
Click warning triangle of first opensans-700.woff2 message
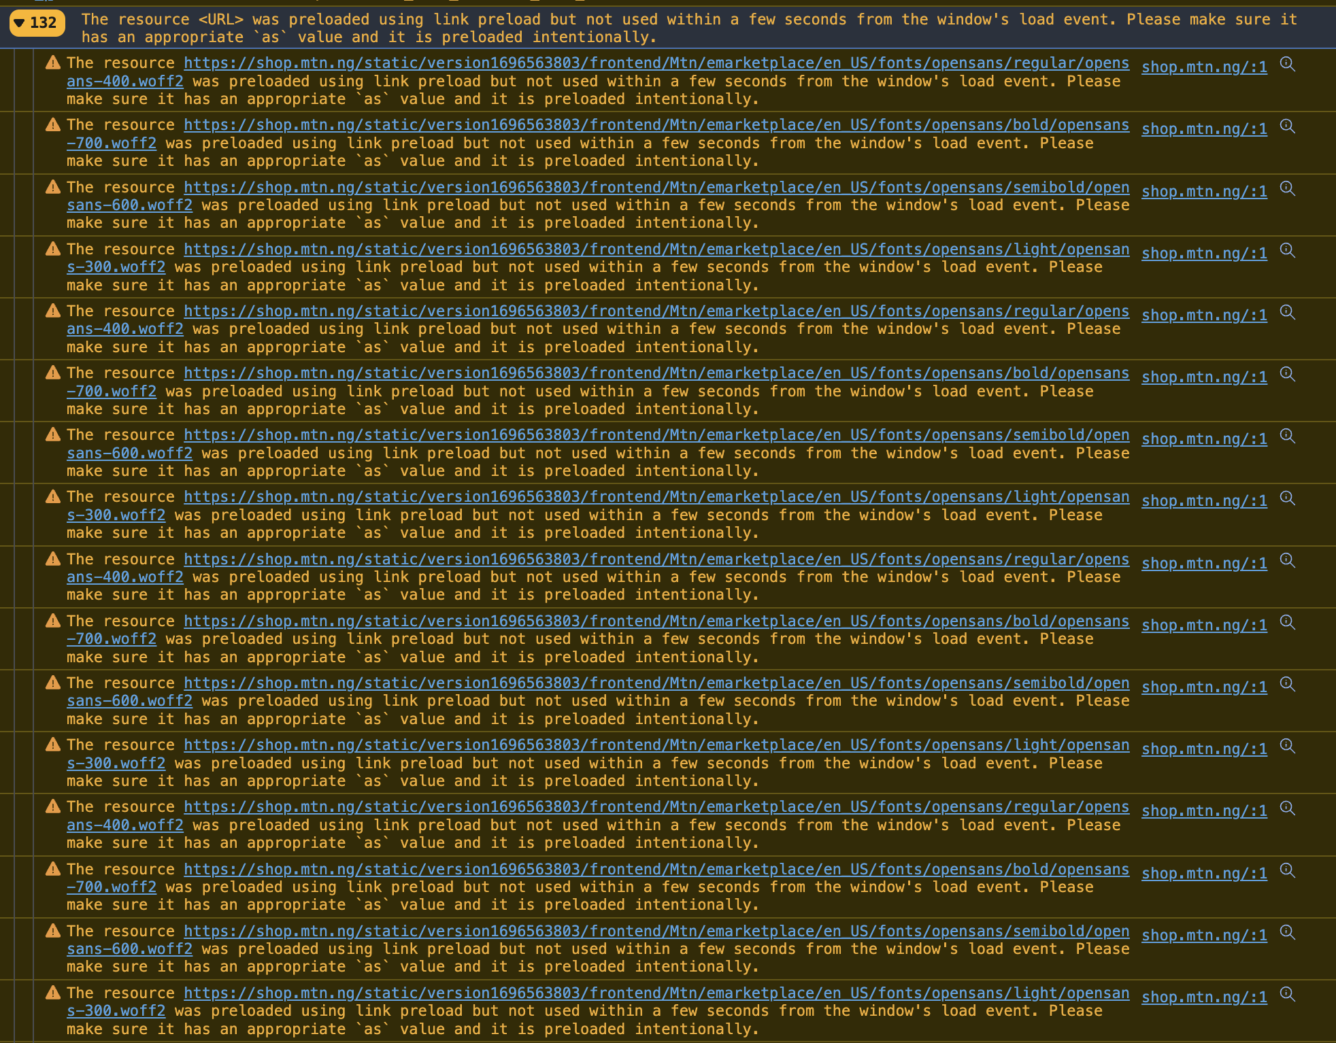click(53, 125)
